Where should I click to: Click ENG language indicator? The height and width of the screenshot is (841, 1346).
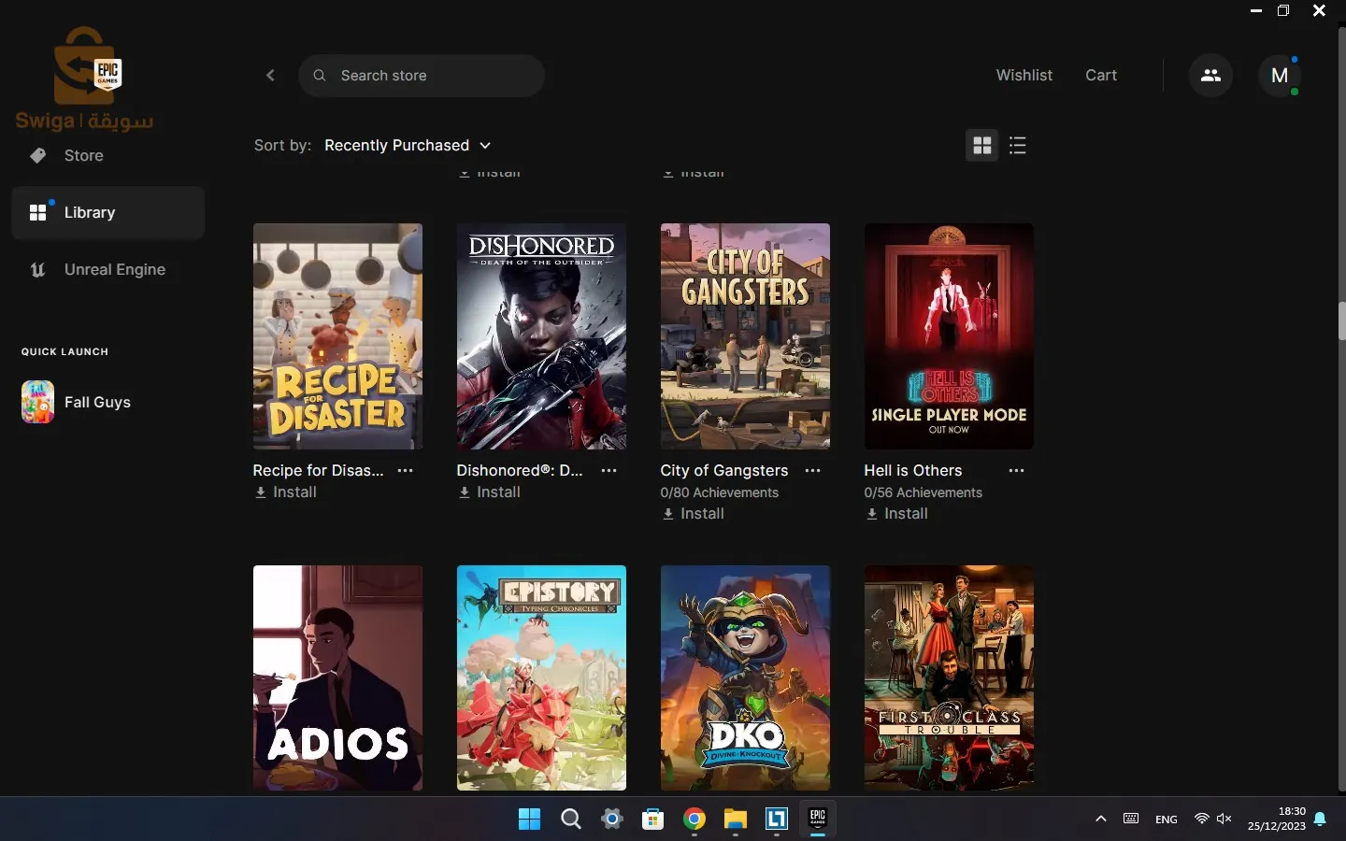[1166, 820]
